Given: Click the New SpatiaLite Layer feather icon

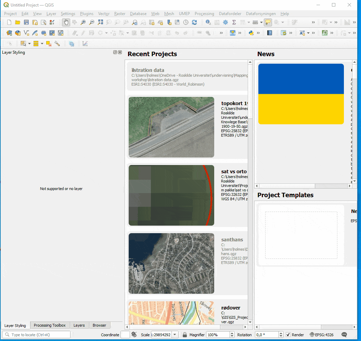Looking at the screenshot, I should click(x=35, y=33).
